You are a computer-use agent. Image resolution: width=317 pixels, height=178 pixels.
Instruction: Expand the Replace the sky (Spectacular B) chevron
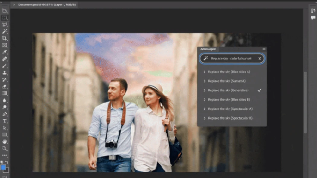(x=204, y=118)
